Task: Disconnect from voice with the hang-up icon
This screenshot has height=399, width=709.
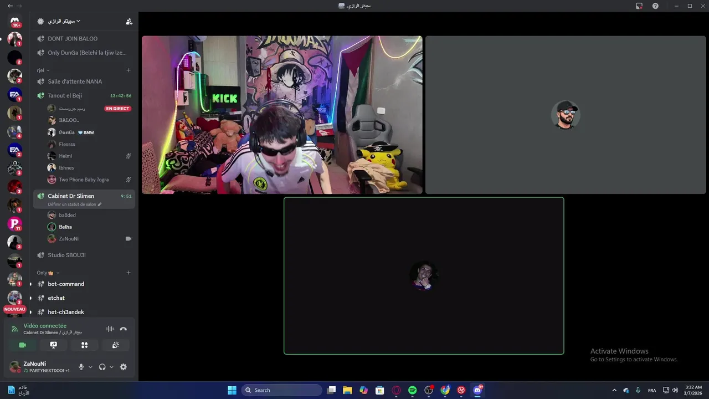Action: click(x=124, y=329)
